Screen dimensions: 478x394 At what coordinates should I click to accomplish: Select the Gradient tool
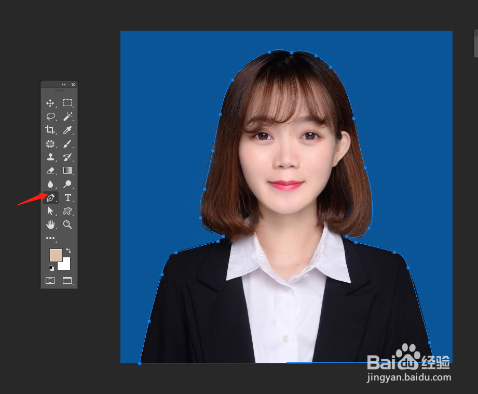point(67,170)
